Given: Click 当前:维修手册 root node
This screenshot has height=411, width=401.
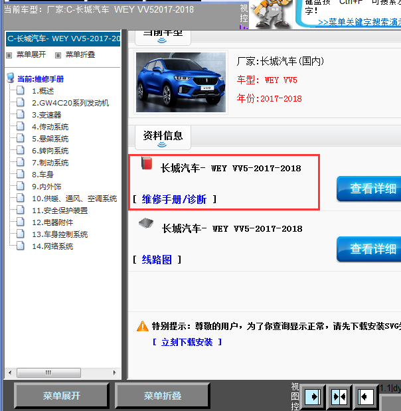Looking at the screenshot, I should click(40, 79).
